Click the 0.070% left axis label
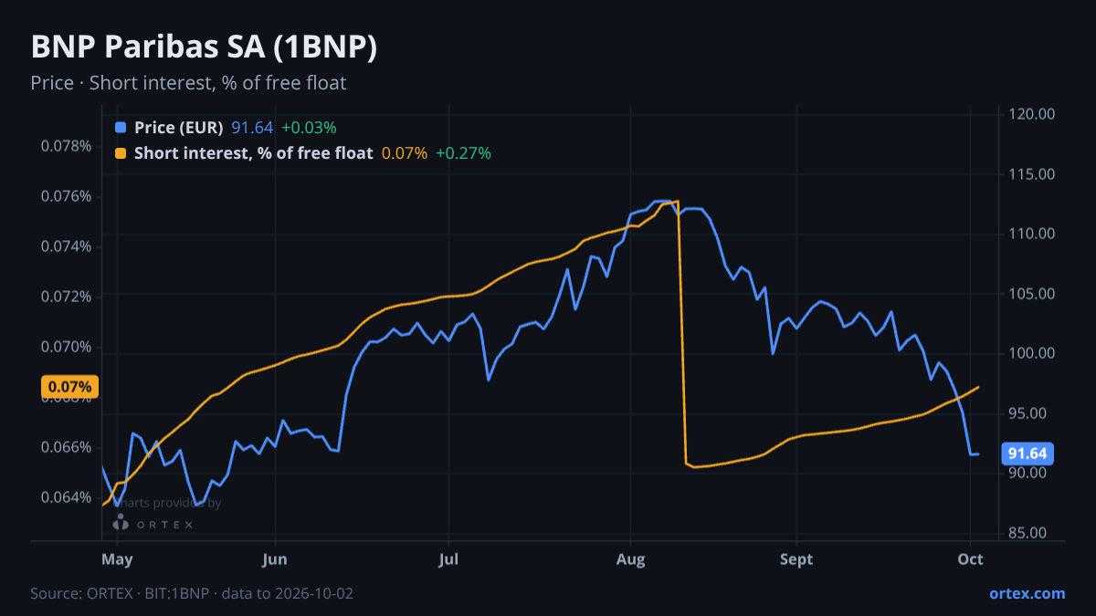The image size is (1096, 616). coord(67,347)
